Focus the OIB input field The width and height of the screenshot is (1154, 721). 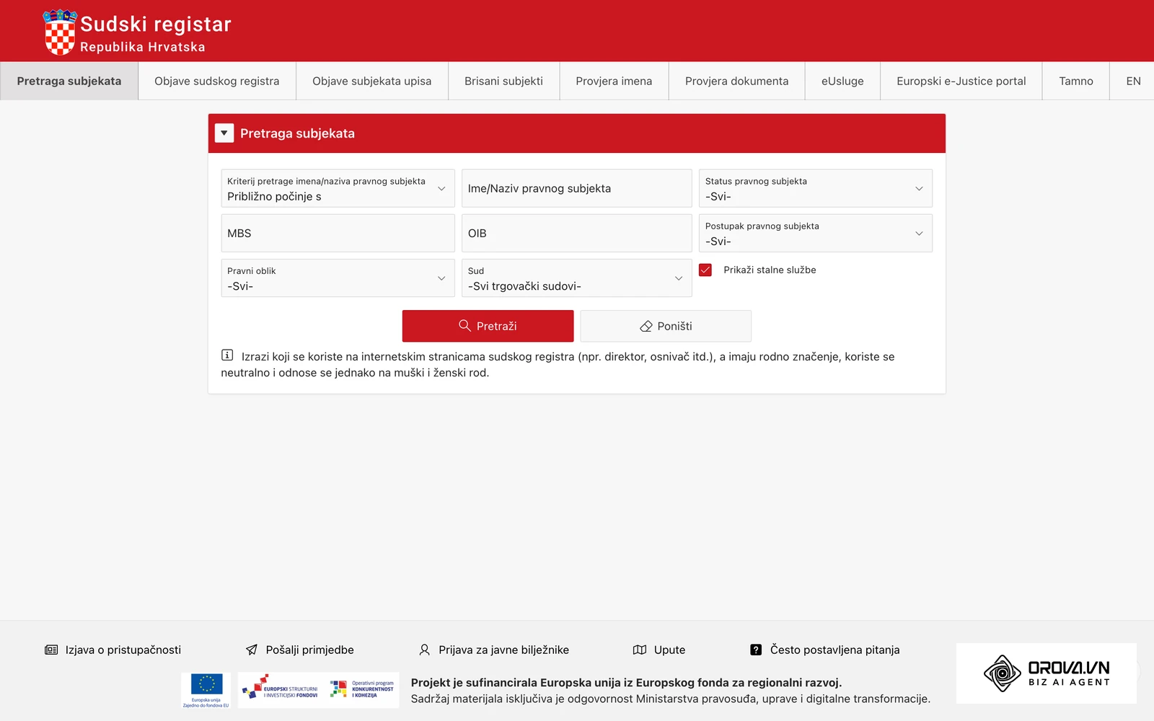pyautogui.click(x=576, y=233)
